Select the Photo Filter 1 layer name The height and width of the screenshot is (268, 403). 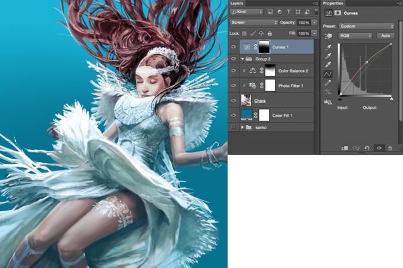[x=291, y=86]
